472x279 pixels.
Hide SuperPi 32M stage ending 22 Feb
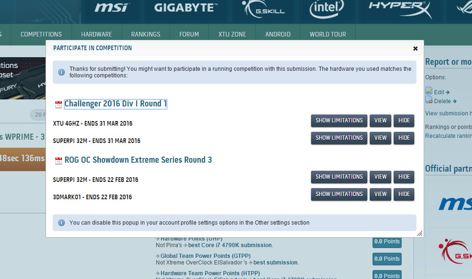(403, 177)
